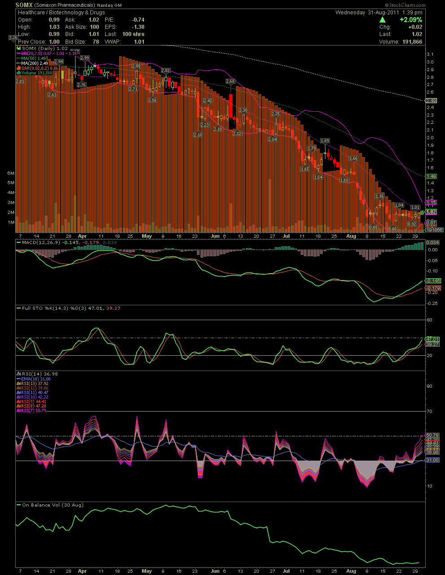Click the 2.99 high price annotation
The image size is (445, 575).
pos(85,58)
